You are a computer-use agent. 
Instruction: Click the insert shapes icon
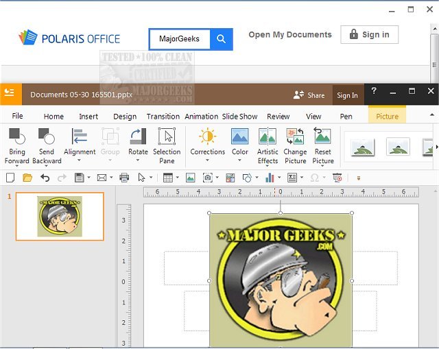247,178
